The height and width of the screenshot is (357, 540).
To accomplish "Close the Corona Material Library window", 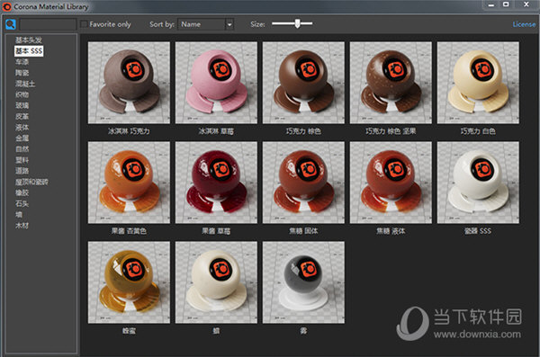I will [x=526, y=4].
